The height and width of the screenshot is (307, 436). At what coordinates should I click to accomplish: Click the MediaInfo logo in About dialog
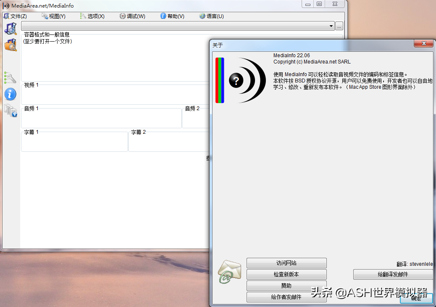point(241,80)
